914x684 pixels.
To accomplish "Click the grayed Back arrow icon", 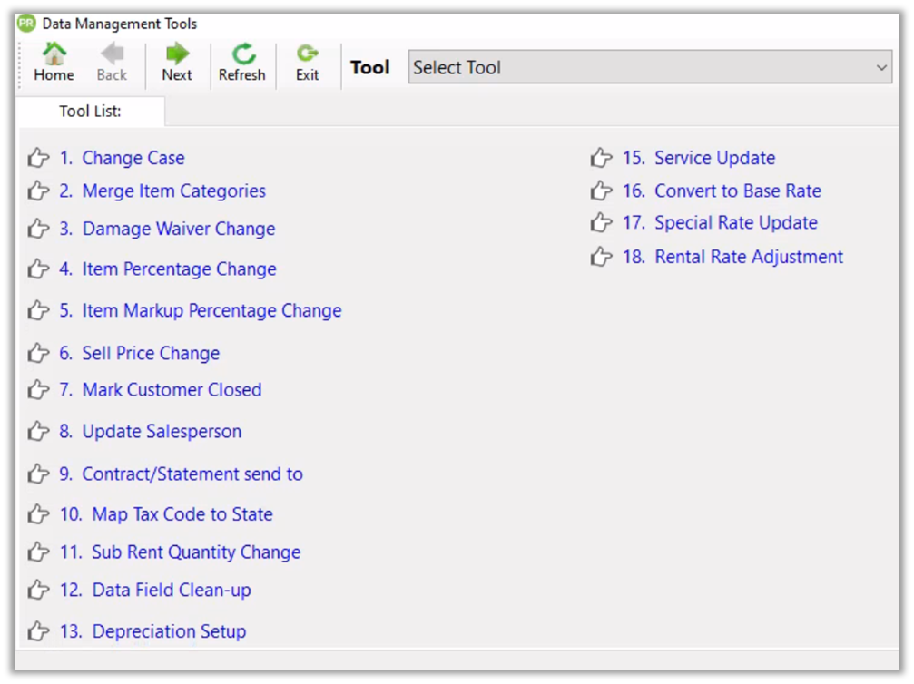I will point(112,54).
